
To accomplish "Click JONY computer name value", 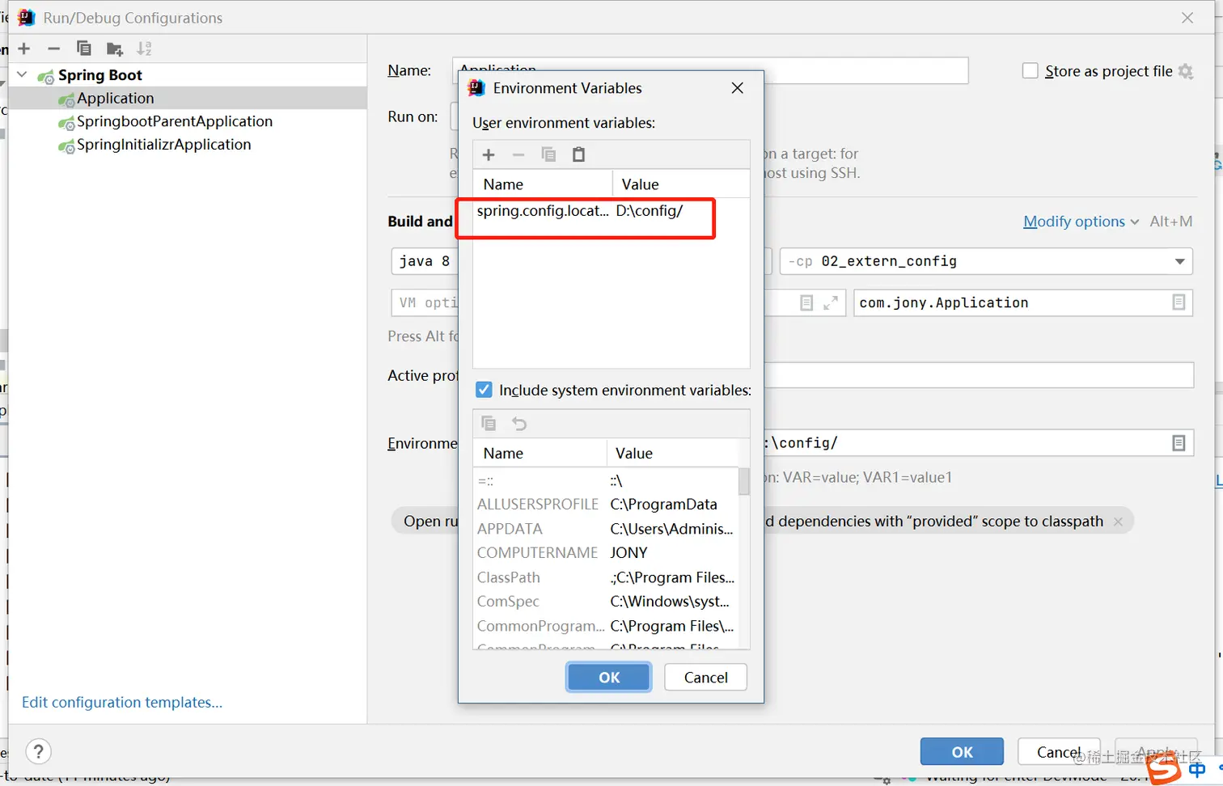I will [x=629, y=553].
